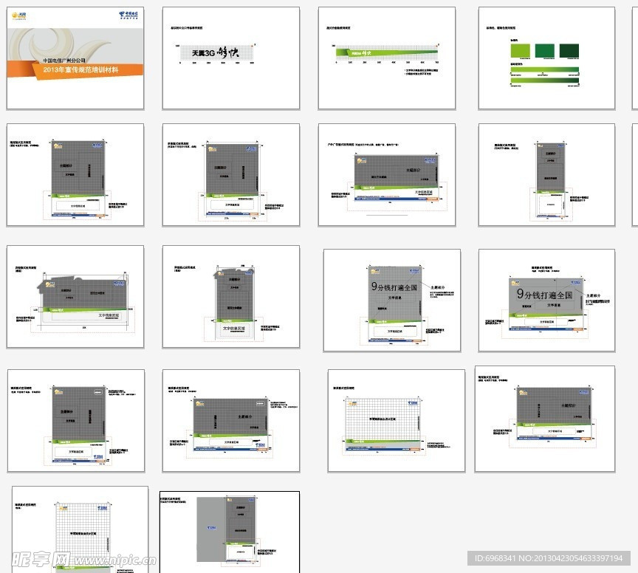Select the wide outdoor advertisement layout slide
This screenshot has height=573, width=638.
click(387, 175)
